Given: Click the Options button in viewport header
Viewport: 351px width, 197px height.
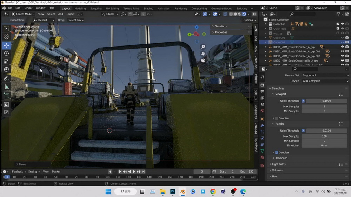Looking at the screenshot, I should 249,20.
